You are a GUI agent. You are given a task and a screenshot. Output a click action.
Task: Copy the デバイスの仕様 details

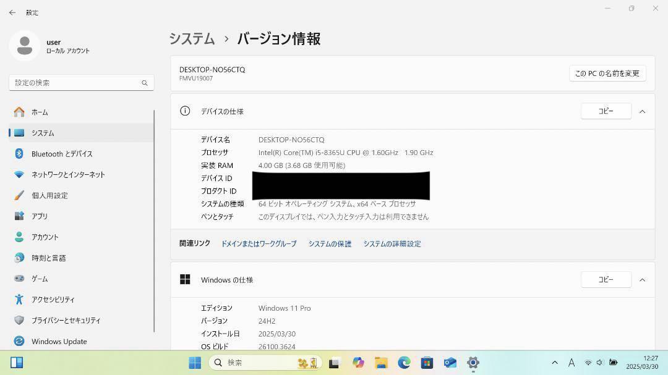[606, 111]
